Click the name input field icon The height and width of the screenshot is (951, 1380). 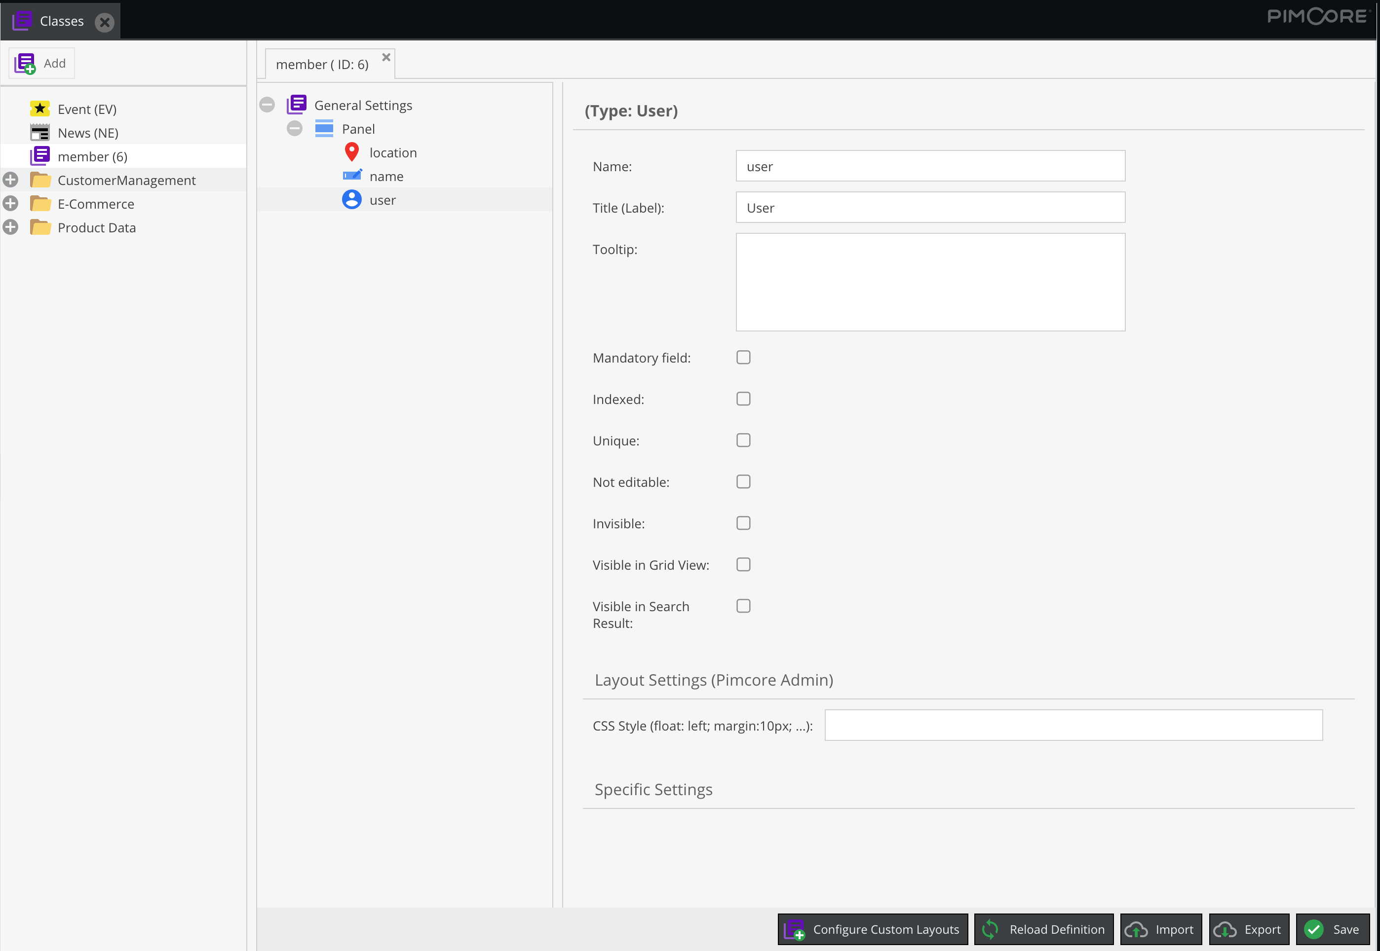coord(352,176)
